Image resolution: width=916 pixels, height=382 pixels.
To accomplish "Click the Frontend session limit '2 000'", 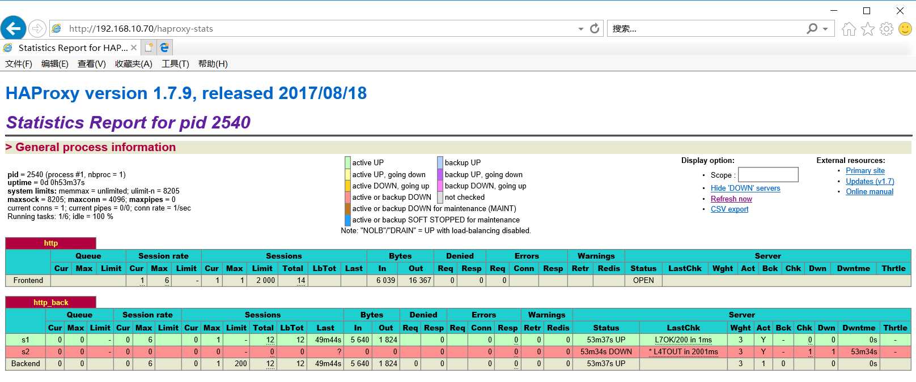I will click(x=265, y=280).
